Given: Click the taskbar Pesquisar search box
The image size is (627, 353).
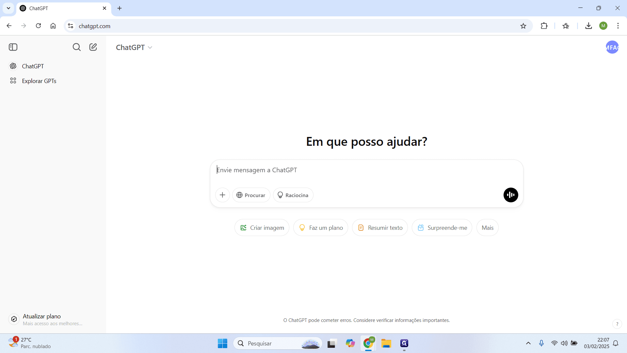Looking at the screenshot, I should (278, 343).
